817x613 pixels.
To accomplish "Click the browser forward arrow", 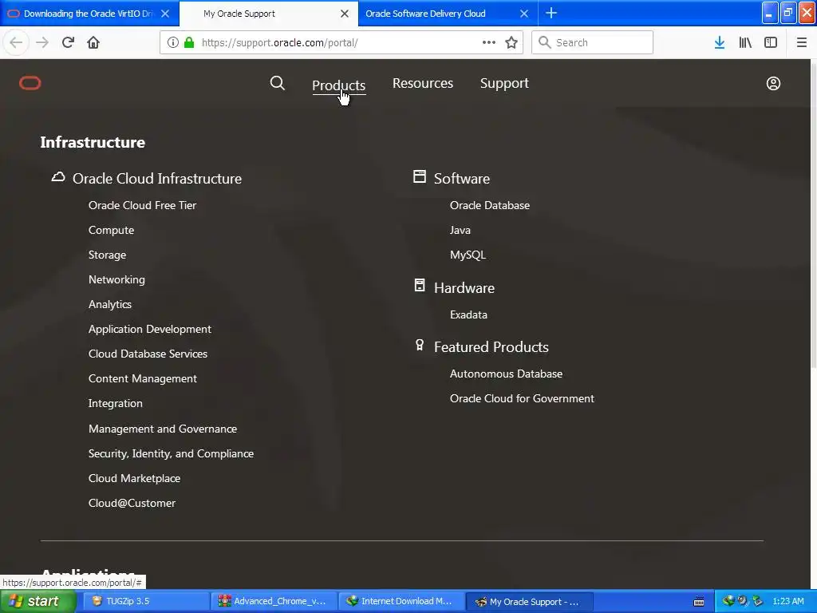I will [42, 43].
